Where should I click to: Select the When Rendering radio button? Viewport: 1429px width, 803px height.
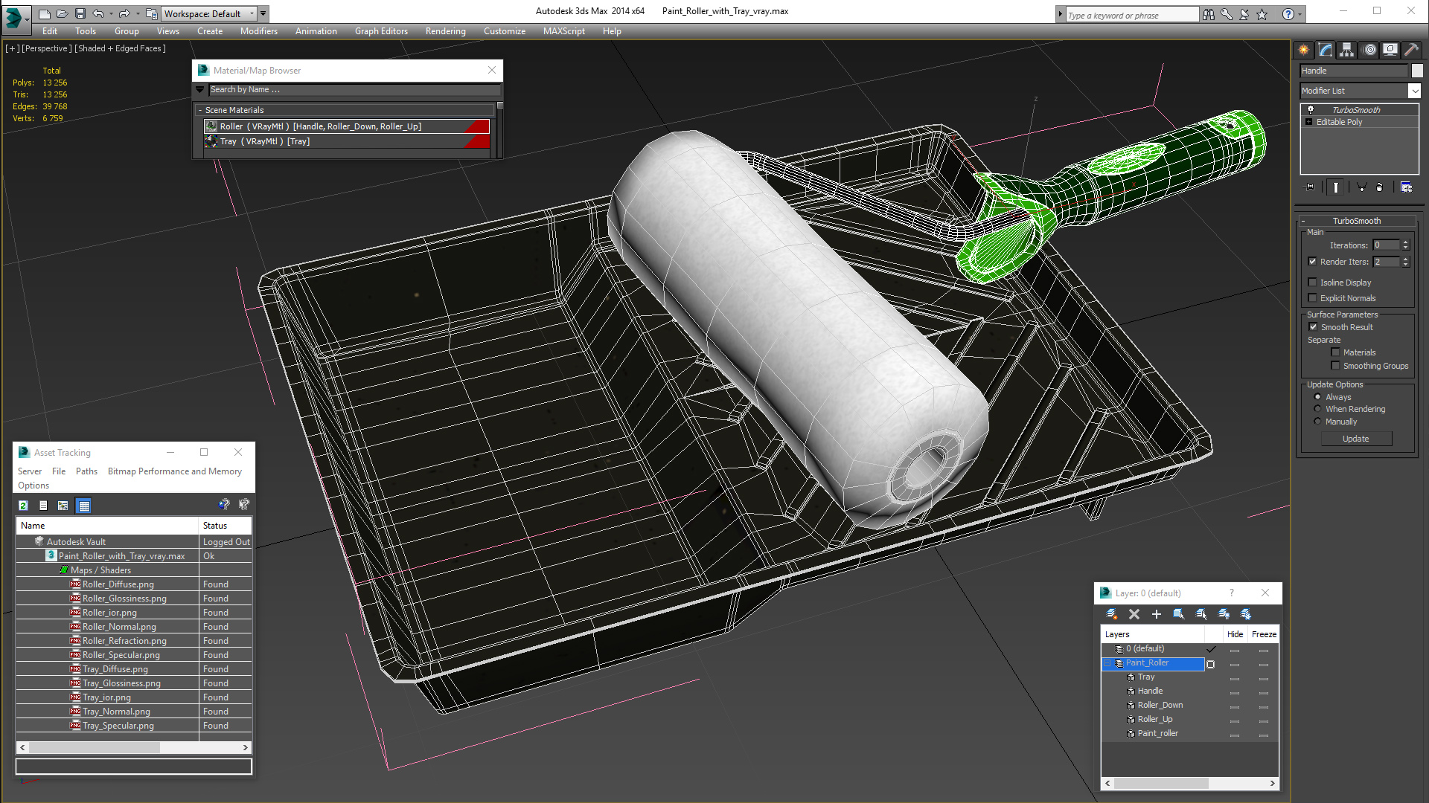coord(1317,409)
